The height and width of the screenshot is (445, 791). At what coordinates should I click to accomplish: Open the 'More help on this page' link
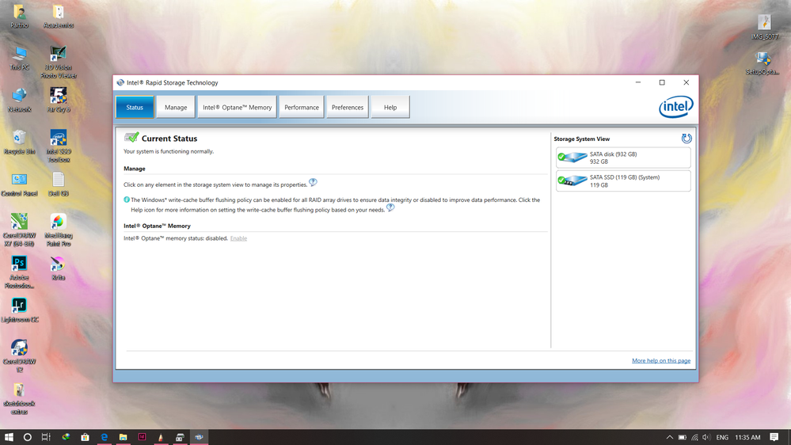tap(660, 360)
